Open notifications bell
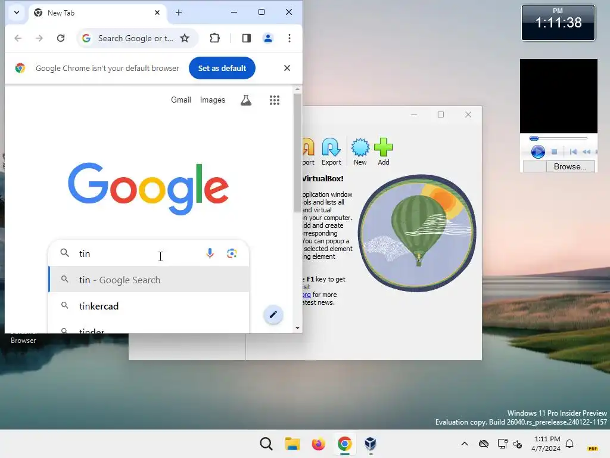610x458 pixels. [569, 444]
